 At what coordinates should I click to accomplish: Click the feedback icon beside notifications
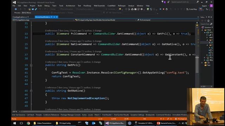tap(169, 2)
